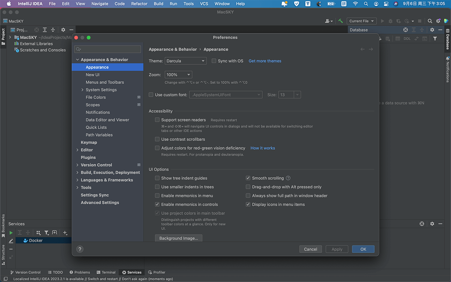Switch to Problems tool window tab

pyautogui.click(x=80, y=272)
